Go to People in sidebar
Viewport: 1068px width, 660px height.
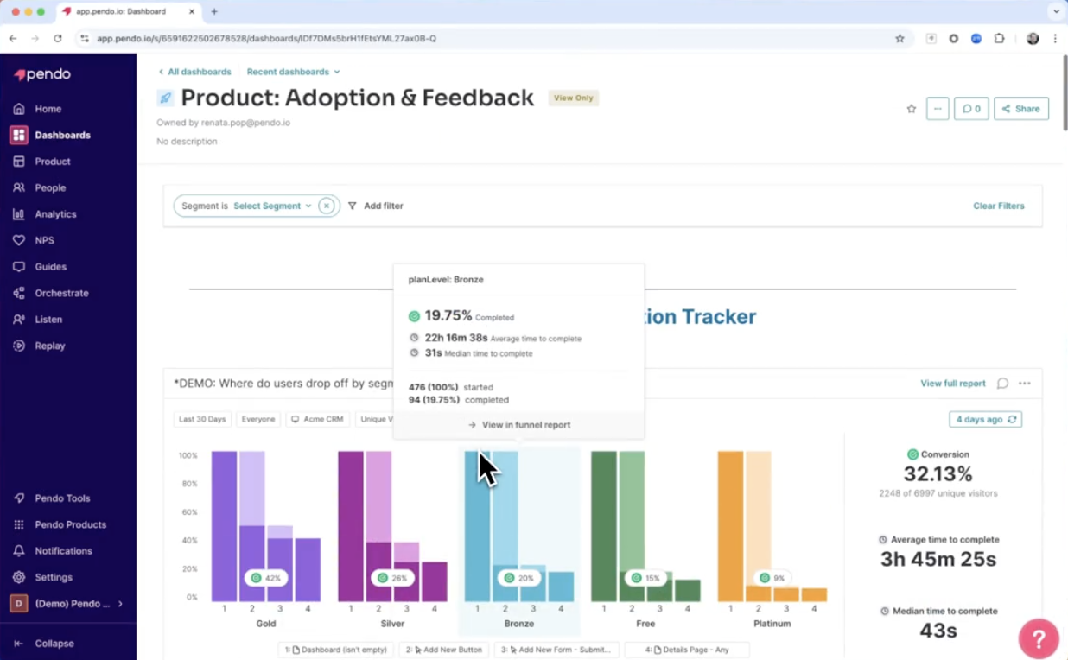(x=50, y=187)
